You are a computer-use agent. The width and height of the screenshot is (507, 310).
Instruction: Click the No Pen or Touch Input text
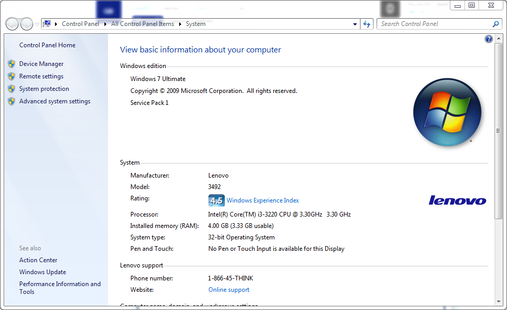click(x=276, y=249)
